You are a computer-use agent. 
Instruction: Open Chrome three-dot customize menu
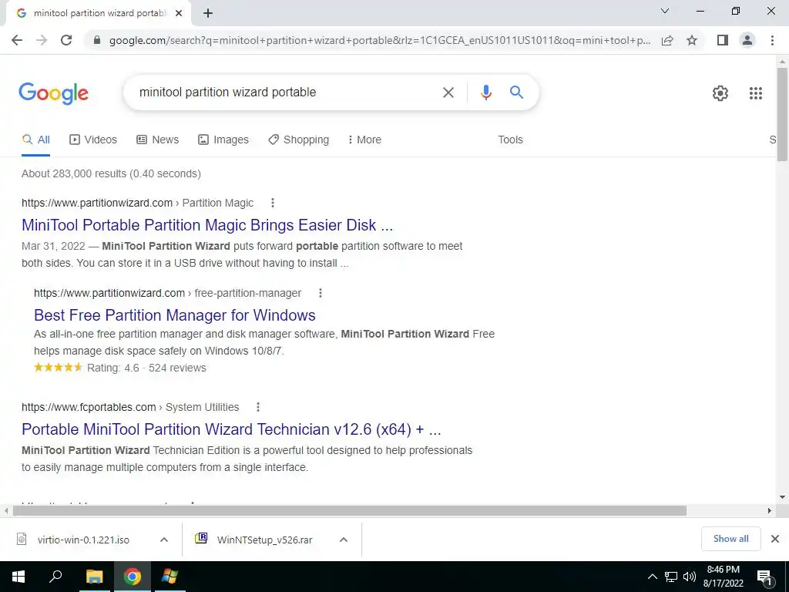[x=772, y=40]
